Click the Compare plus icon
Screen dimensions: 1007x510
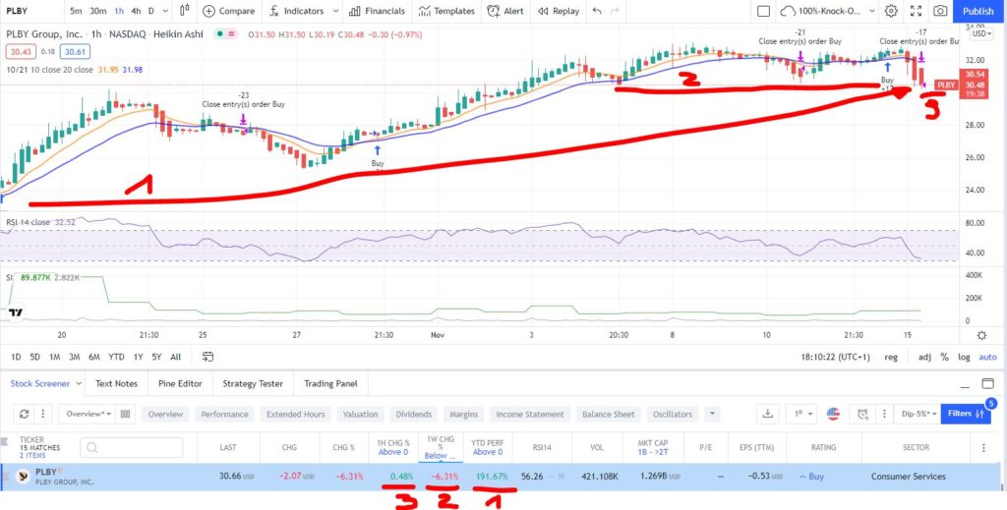pyautogui.click(x=208, y=11)
